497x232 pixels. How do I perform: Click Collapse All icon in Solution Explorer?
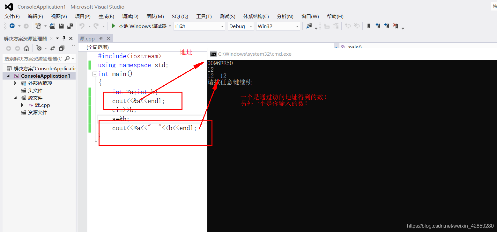[62, 48]
